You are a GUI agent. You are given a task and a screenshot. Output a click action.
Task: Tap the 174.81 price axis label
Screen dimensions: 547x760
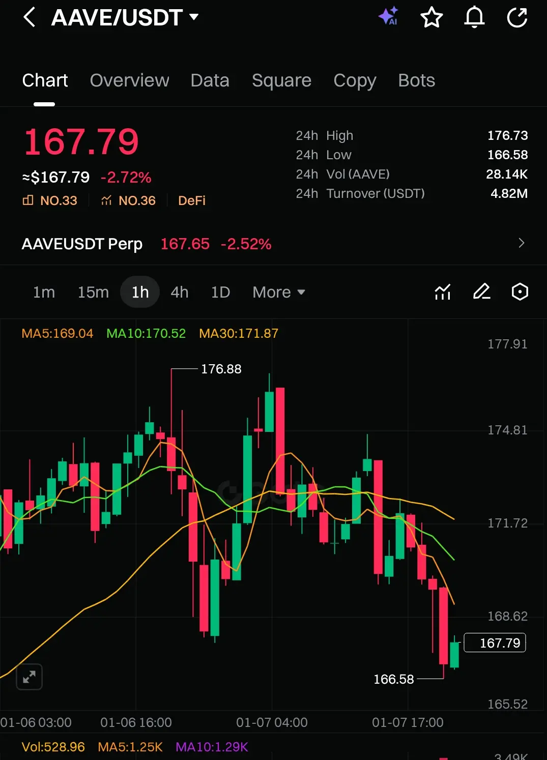(x=507, y=430)
